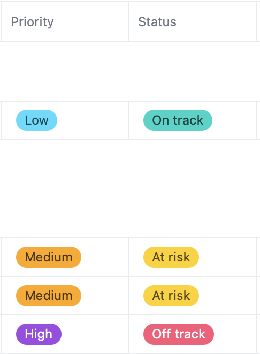The width and height of the screenshot is (260, 354).
Task: Open the At risk pill directly above Off track
Action: [171, 296]
